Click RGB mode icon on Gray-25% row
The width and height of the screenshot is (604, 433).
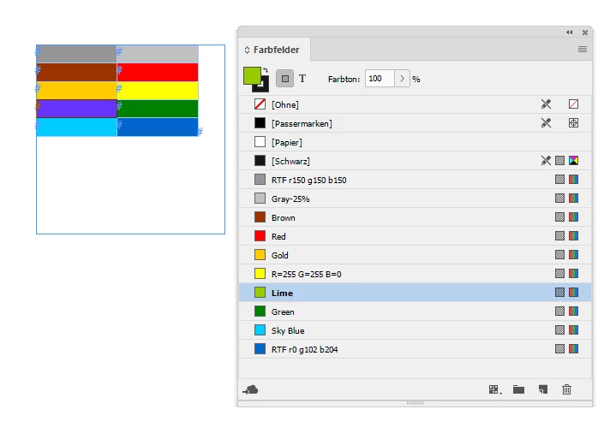(x=573, y=199)
